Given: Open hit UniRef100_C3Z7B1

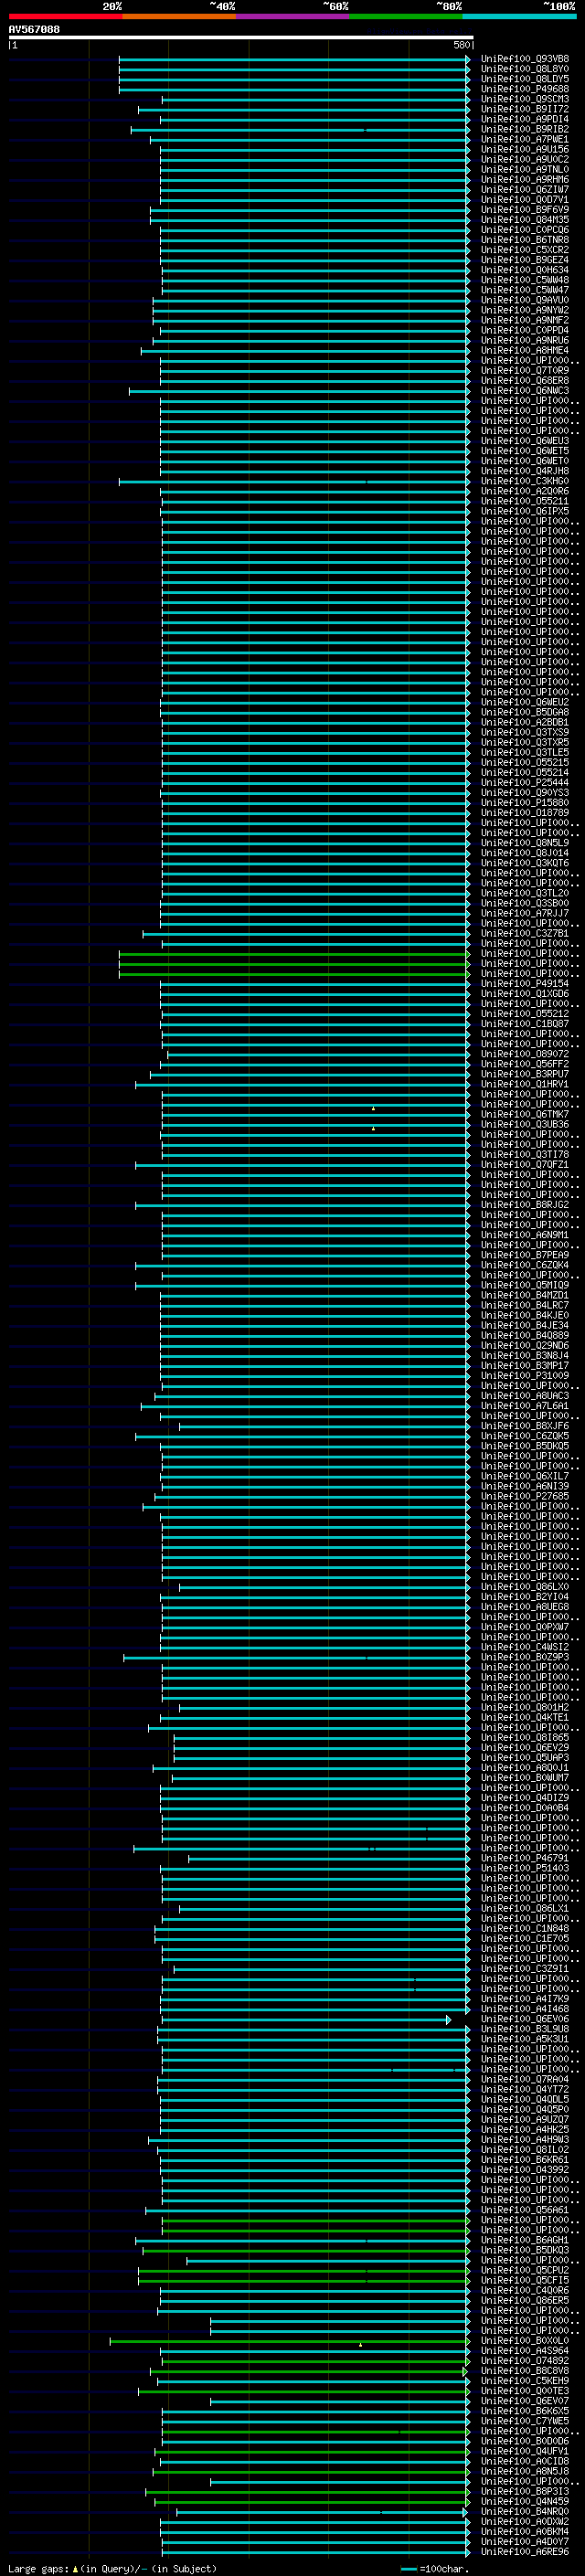Looking at the screenshot, I should 525,934.
